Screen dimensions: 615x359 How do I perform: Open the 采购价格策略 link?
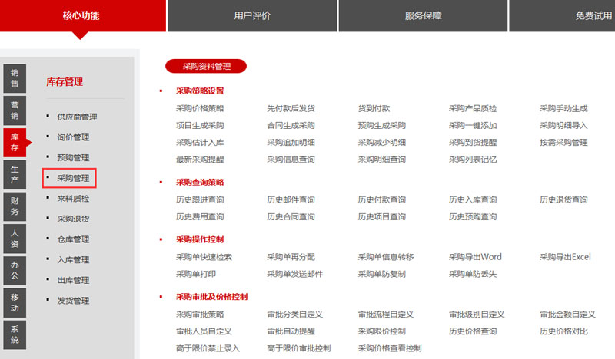coord(200,108)
